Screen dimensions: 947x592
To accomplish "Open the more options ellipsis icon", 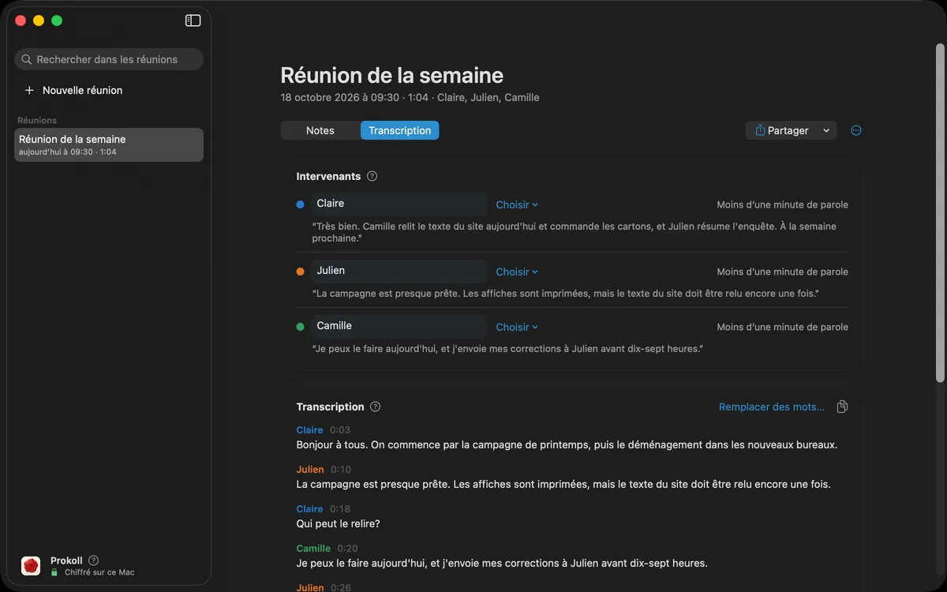I will pos(856,130).
